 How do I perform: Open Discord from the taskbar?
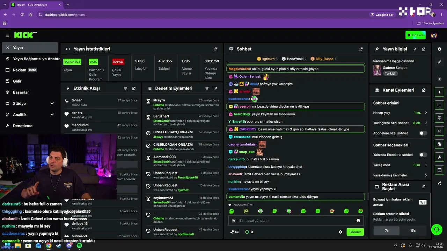(69, 246)
